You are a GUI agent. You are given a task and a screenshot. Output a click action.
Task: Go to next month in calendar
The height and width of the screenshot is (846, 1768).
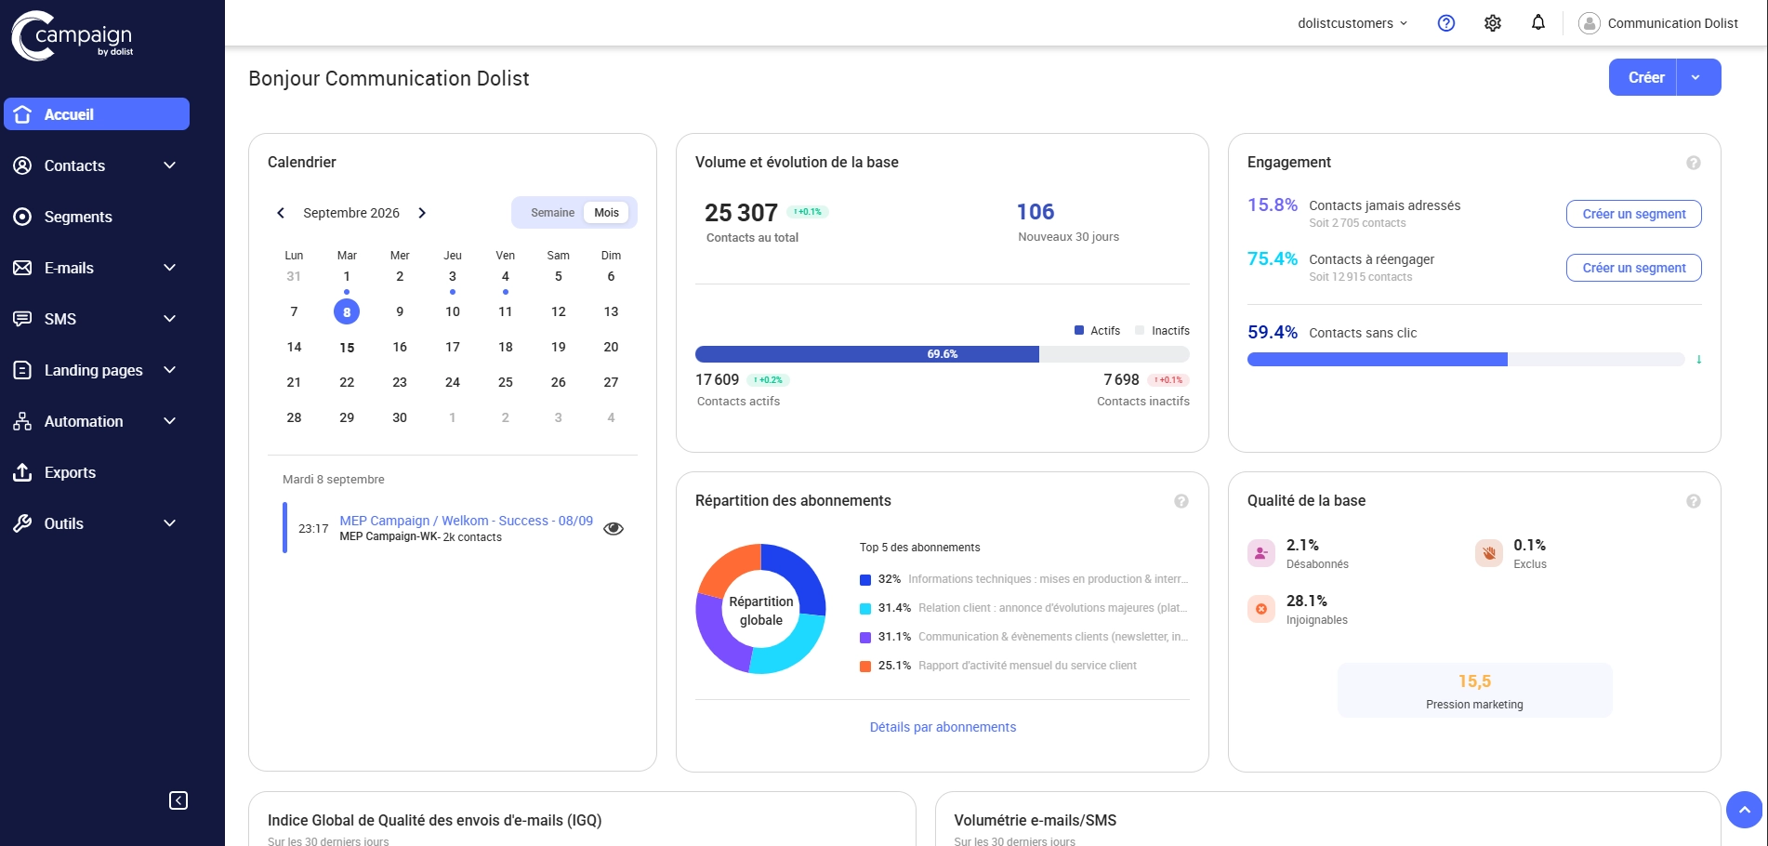pyautogui.click(x=422, y=213)
